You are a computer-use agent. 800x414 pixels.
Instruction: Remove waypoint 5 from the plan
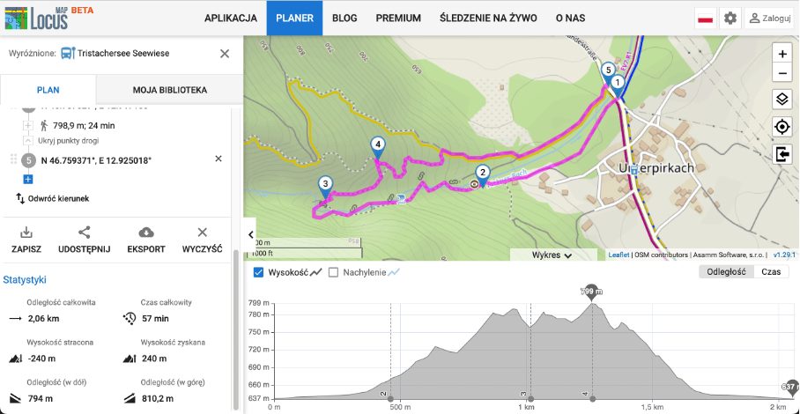tap(219, 159)
